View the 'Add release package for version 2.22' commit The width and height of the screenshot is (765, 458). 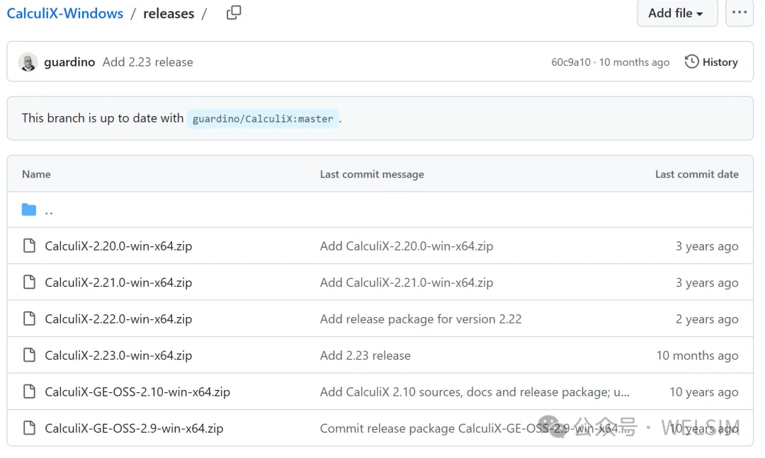pyautogui.click(x=421, y=319)
